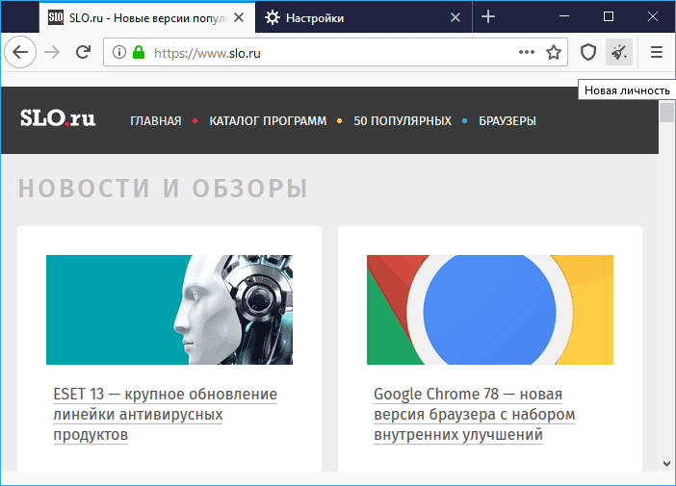Open the БРАУЗЕРЫ menu item
Screen dimensions: 676x486
click(507, 121)
